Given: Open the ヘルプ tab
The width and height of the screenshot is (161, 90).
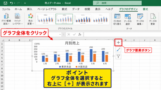Looking at the screenshot, I should pos(109,9).
